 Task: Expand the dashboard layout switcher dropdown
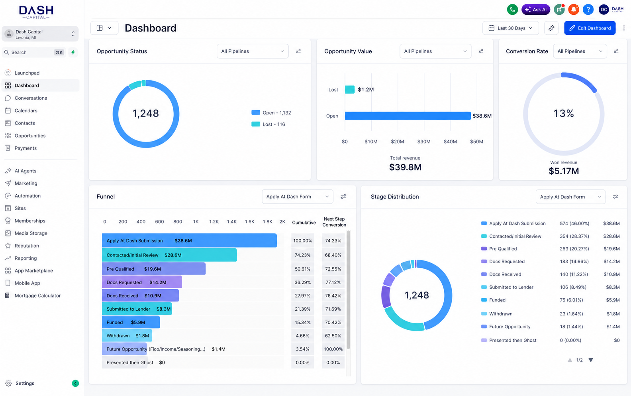(104, 28)
